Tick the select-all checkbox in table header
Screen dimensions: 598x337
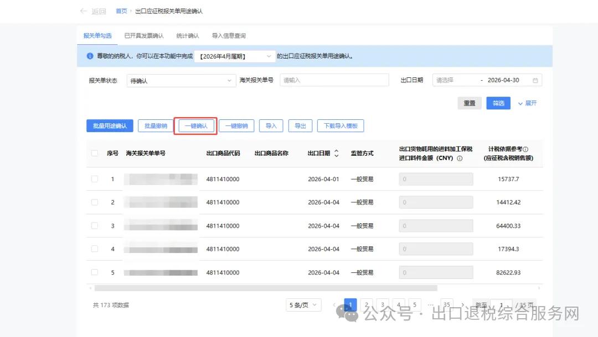pyautogui.click(x=95, y=153)
